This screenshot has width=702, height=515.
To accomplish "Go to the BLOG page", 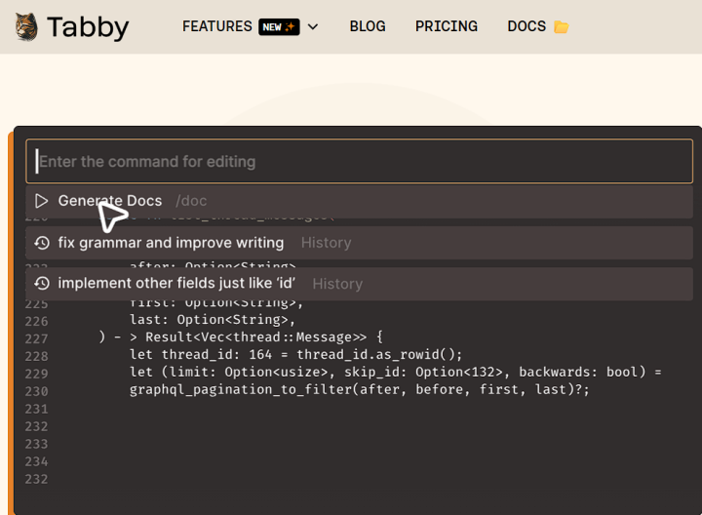I will 368,26.
